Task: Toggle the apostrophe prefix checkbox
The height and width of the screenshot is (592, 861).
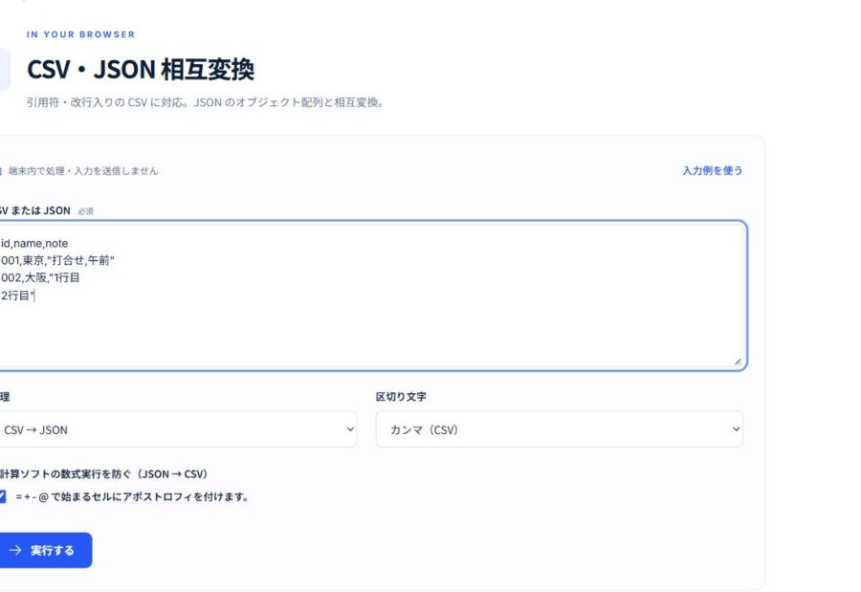Action: (2, 496)
